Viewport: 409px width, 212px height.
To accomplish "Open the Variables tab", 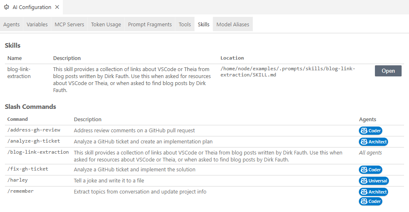I will [x=37, y=25].
